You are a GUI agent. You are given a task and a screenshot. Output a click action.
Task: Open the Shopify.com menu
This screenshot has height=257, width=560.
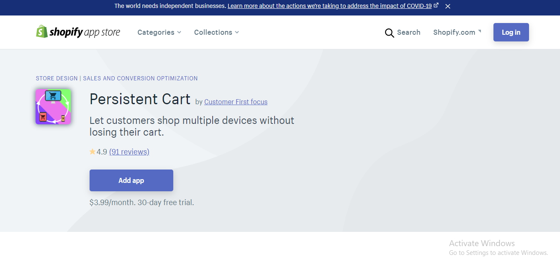coord(457,32)
